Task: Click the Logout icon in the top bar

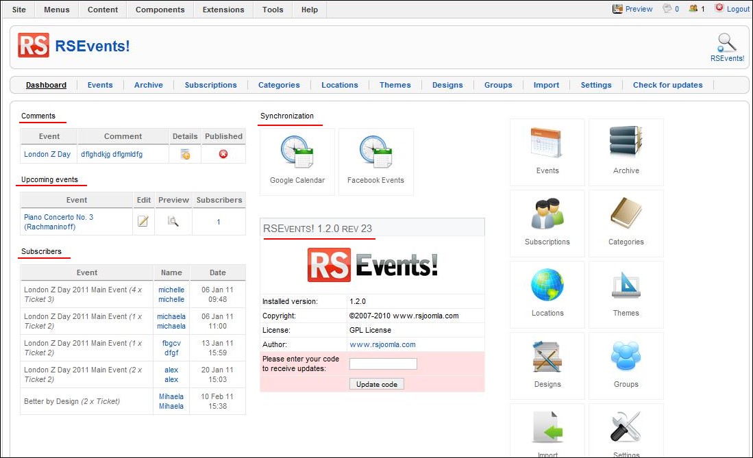Action: pyautogui.click(x=719, y=8)
